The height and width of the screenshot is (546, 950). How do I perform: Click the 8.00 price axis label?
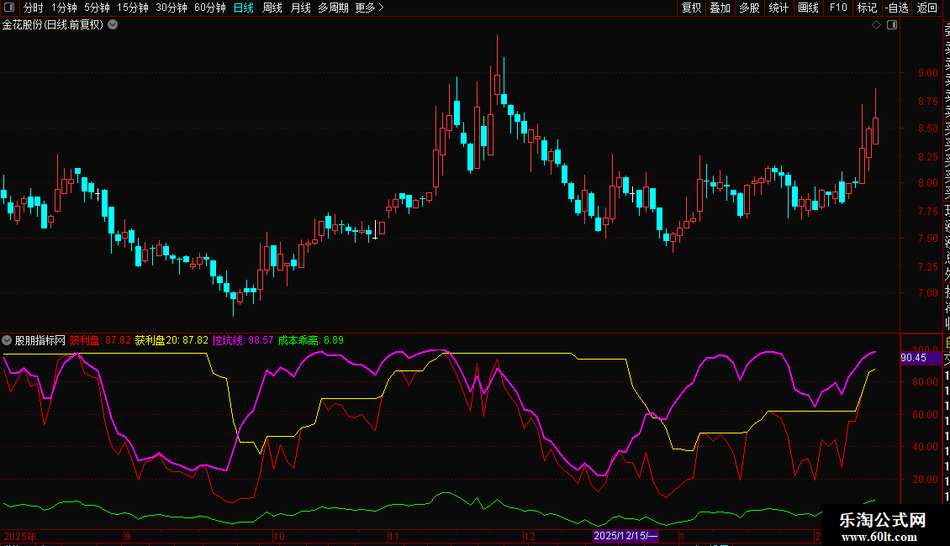coord(927,183)
